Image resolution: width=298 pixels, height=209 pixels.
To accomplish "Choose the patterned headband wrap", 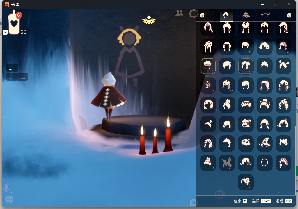I will (x=246, y=105).
